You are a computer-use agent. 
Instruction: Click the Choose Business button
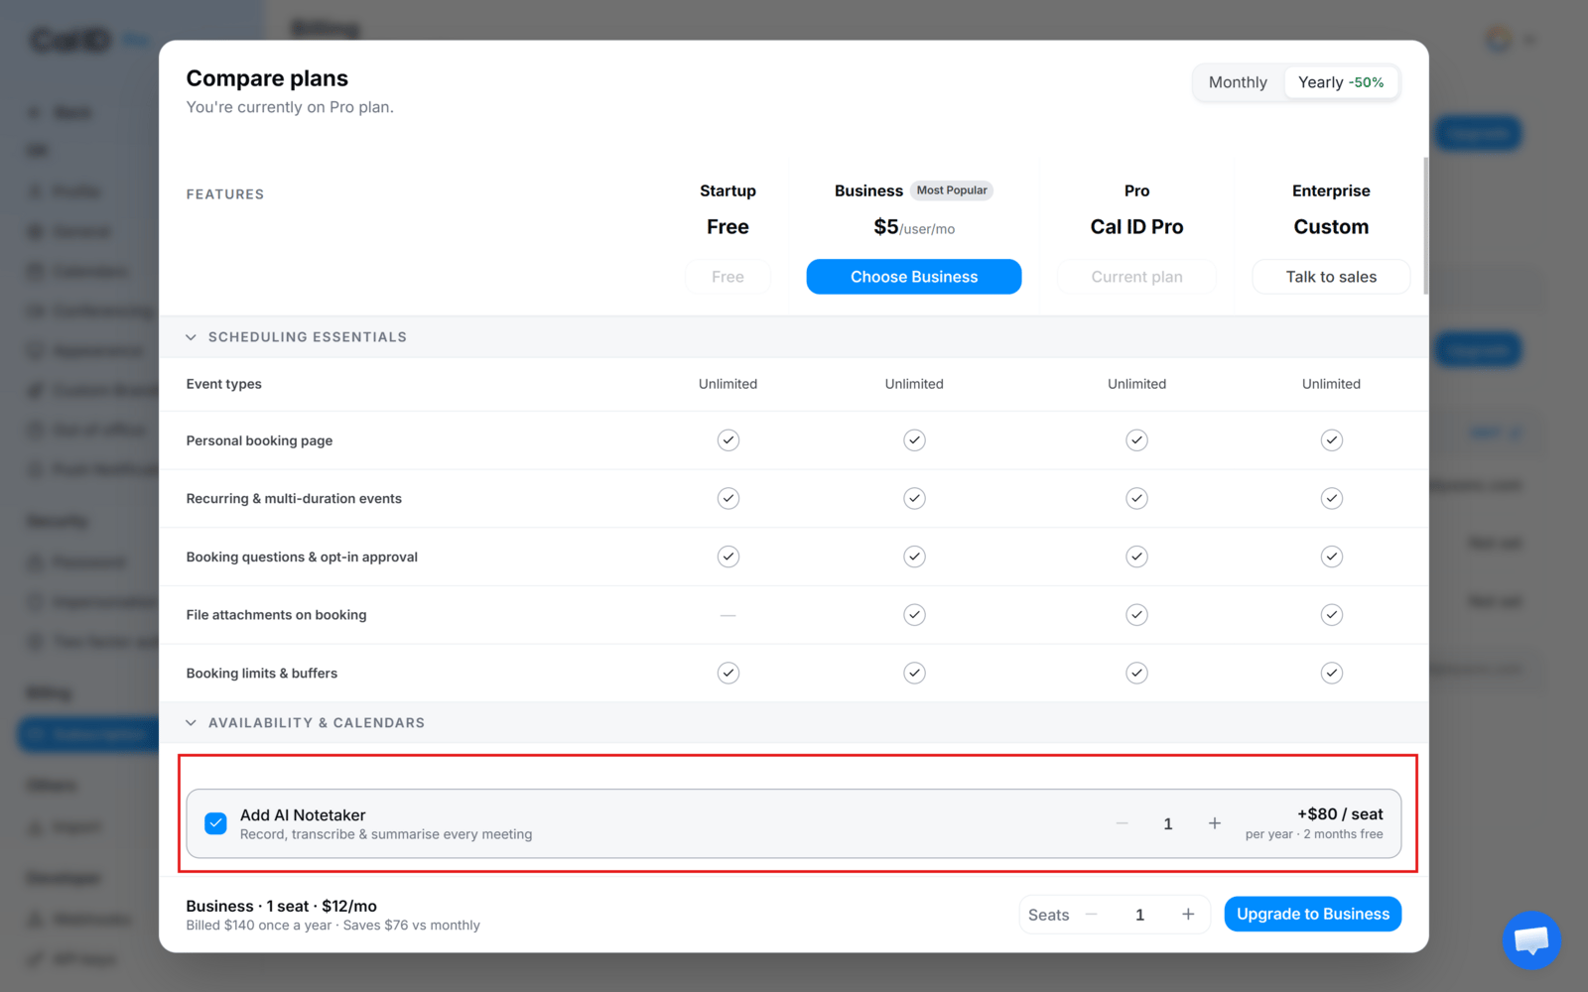(914, 277)
